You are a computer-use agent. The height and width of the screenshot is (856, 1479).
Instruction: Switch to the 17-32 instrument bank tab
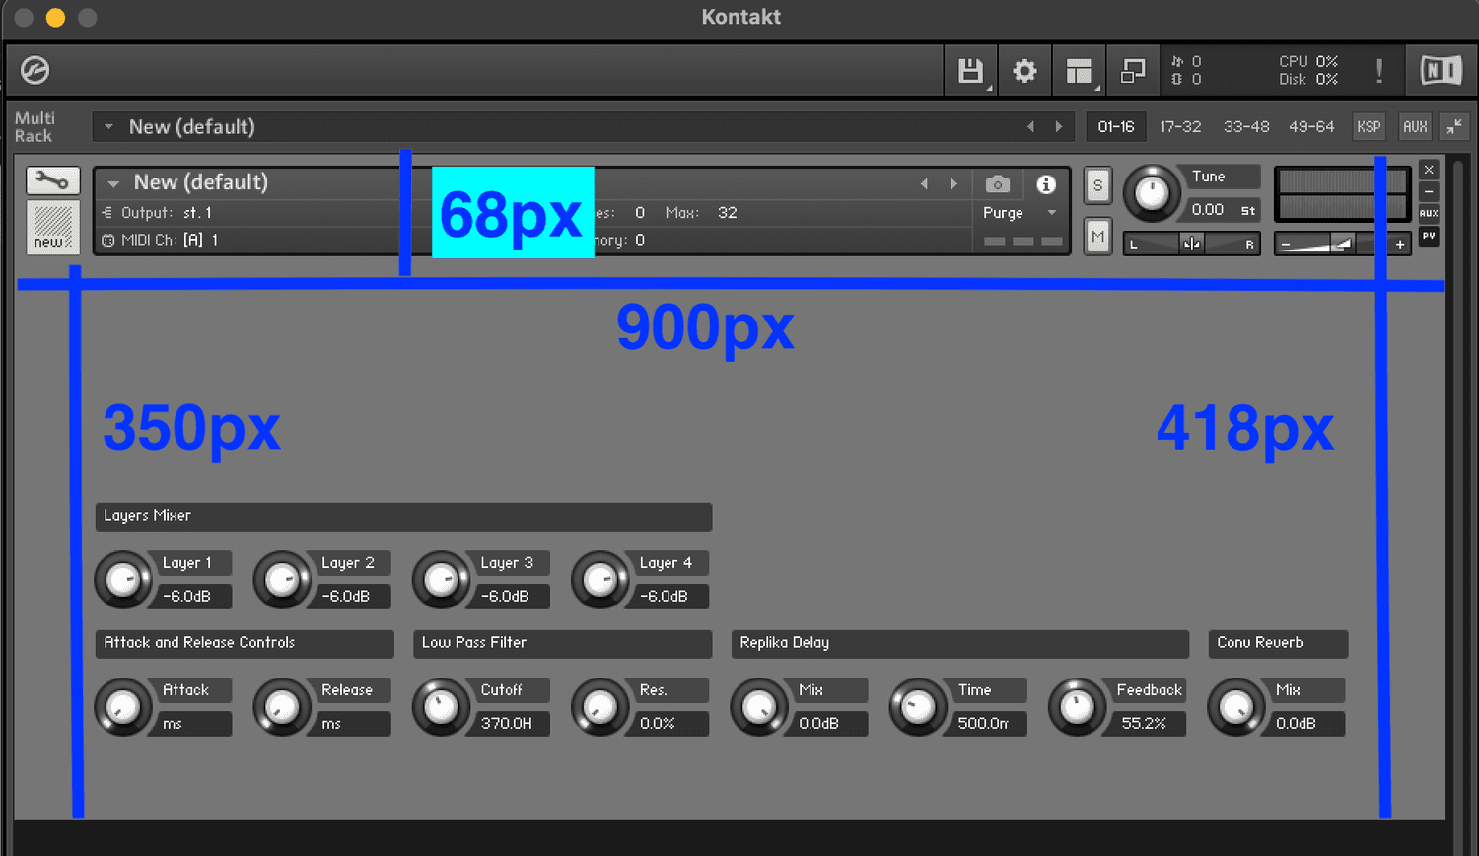click(x=1180, y=126)
